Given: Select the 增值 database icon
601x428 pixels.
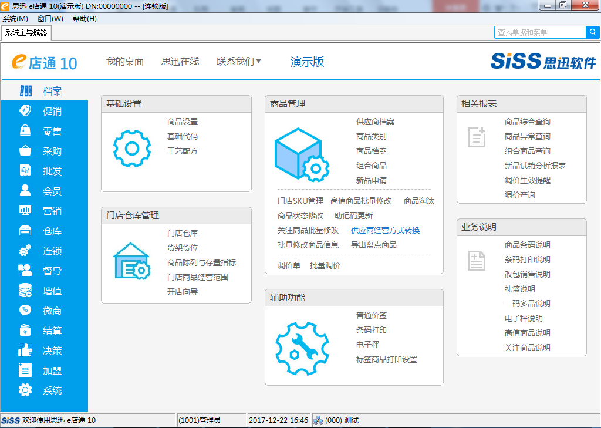Looking at the screenshot, I should pyautogui.click(x=25, y=290).
